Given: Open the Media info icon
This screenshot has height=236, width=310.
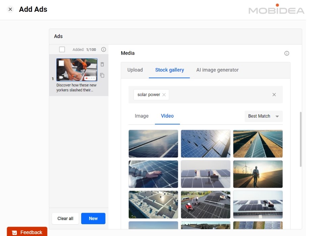Looking at the screenshot, I should click(x=287, y=53).
